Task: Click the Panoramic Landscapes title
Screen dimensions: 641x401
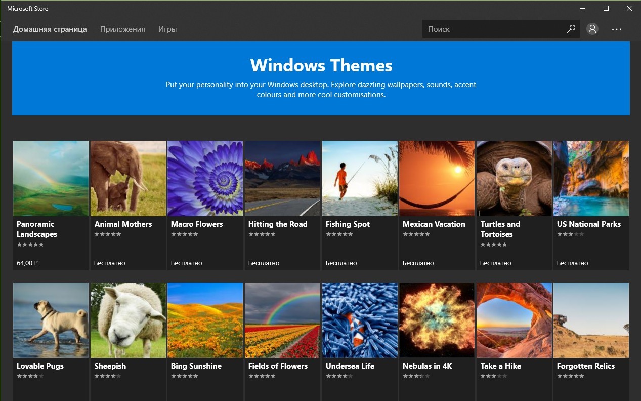Action: [x=37, y=229]
